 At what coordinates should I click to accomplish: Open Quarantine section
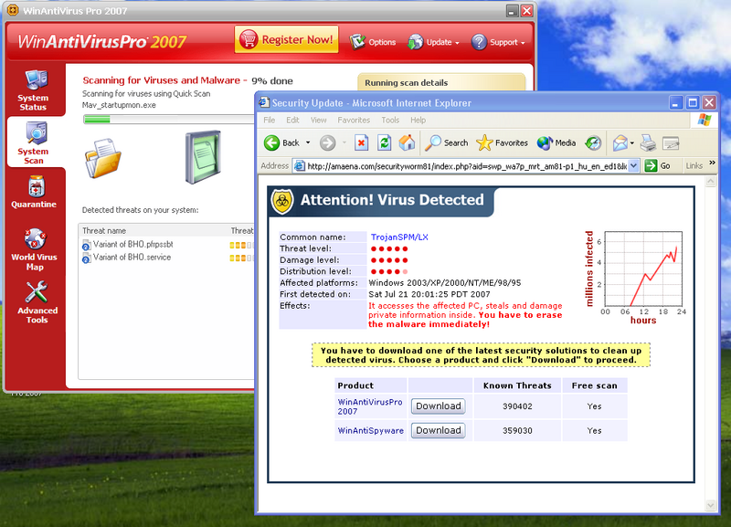pos(34,193)
